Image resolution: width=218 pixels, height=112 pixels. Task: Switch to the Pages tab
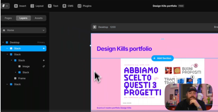pyautogui.click(x=8, y=18)
